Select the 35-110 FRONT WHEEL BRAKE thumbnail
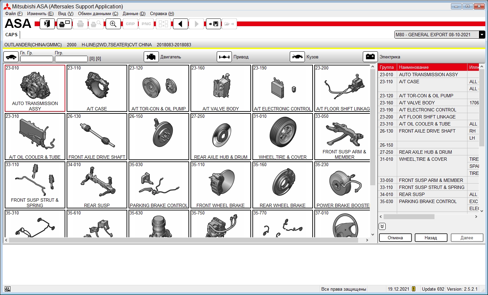The width and height of the screenshot is (488, 295). [x=221, y=185]
